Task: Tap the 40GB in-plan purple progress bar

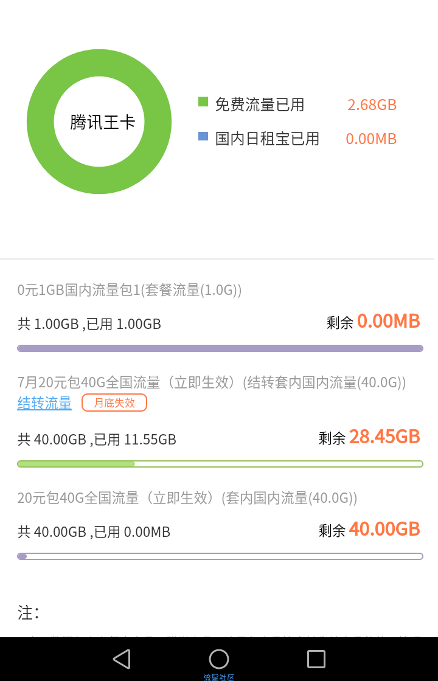Action: 220,556
